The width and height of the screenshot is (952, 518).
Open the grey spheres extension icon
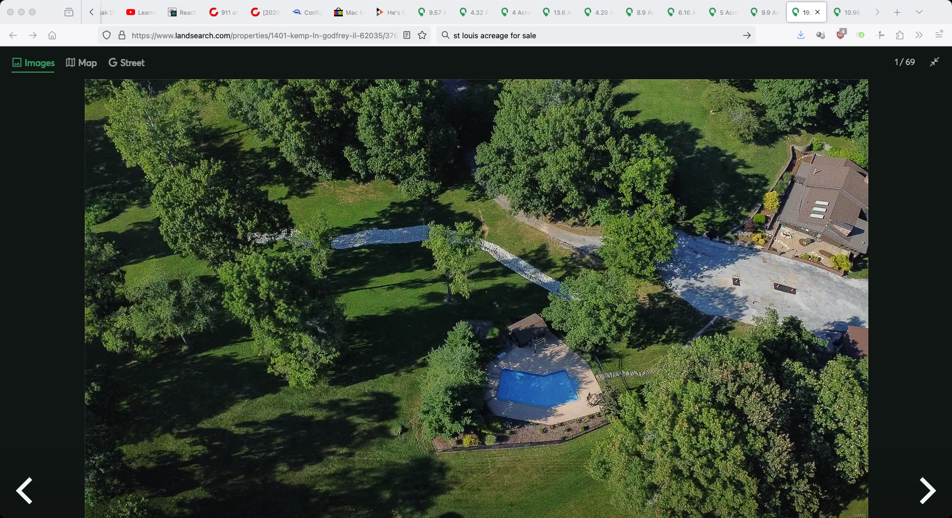click(x=820, y=35)
